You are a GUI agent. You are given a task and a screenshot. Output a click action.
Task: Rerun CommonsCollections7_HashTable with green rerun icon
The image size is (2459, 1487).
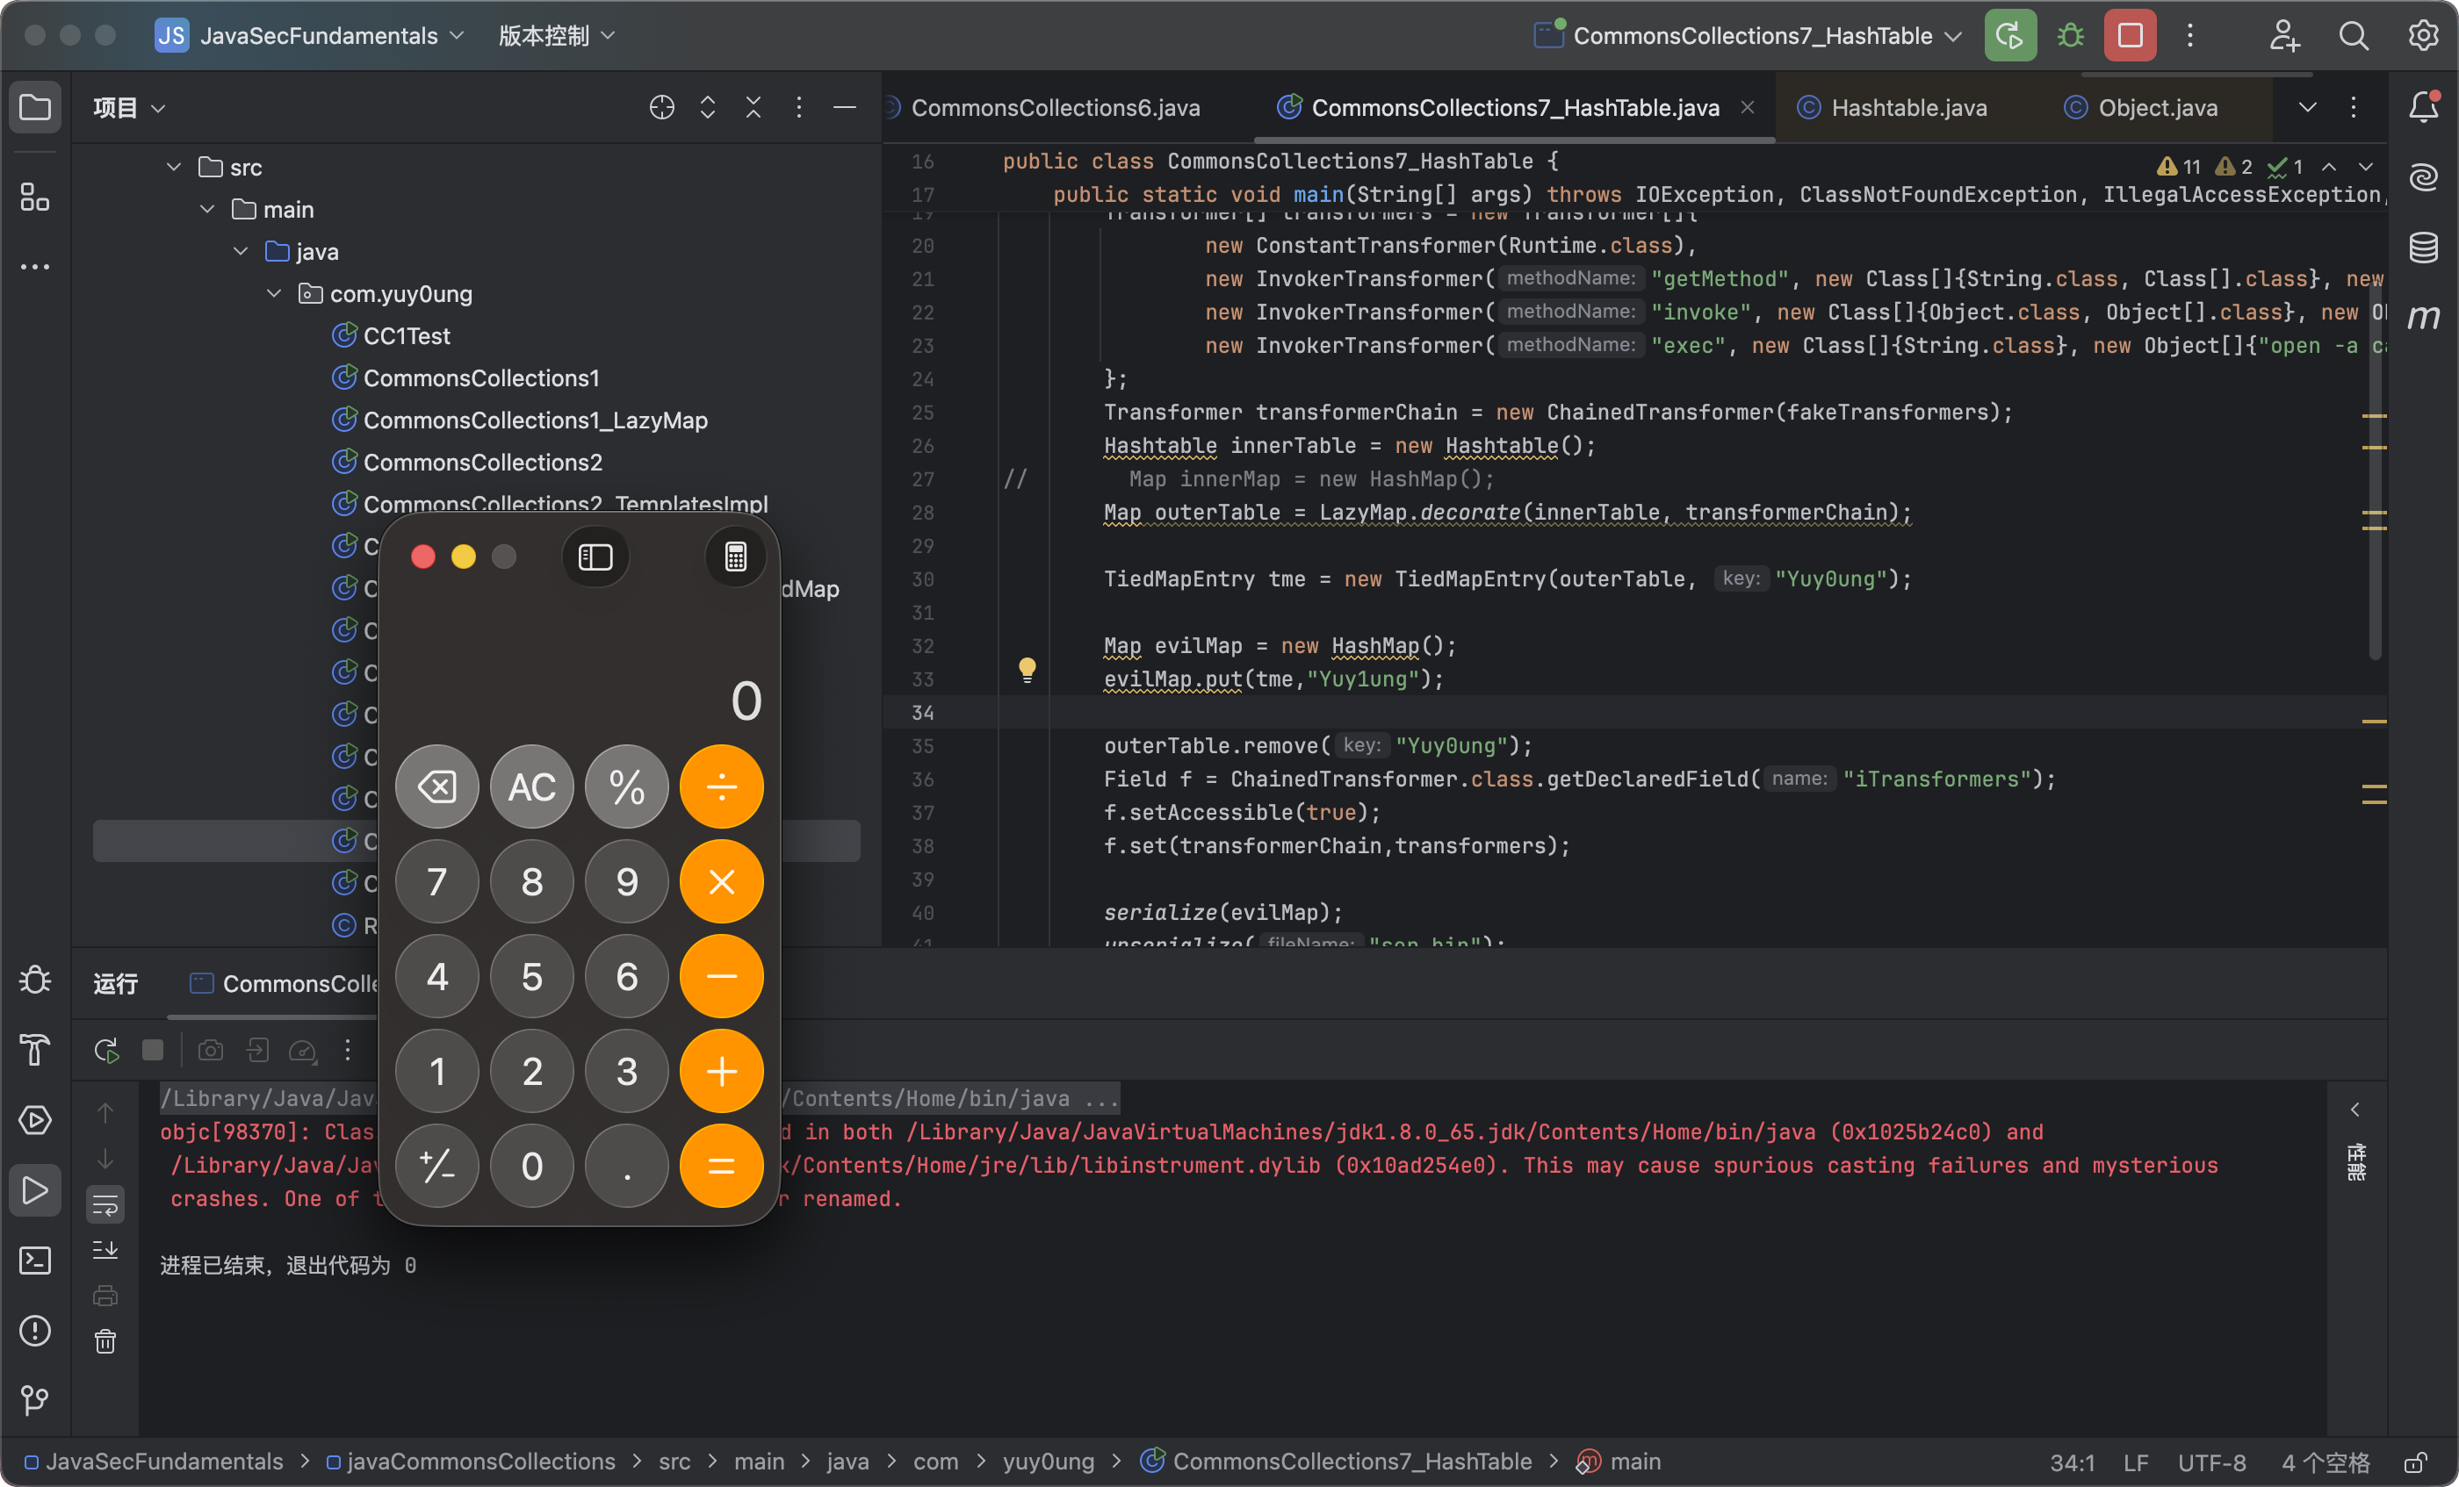2009,36
